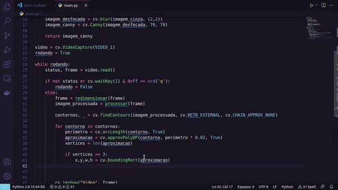The height and width of the screenshot is (190, 338).
Task: Click the redimensionar function call
Action: [x=91, y=98]
